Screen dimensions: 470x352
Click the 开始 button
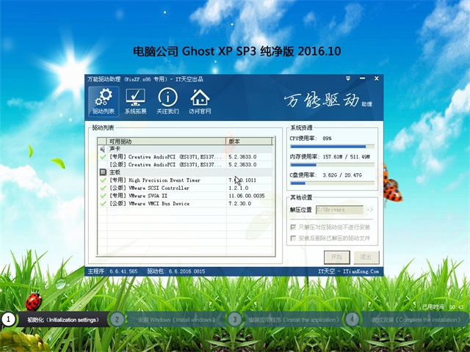pyautogui.click(x=337, y=257)
